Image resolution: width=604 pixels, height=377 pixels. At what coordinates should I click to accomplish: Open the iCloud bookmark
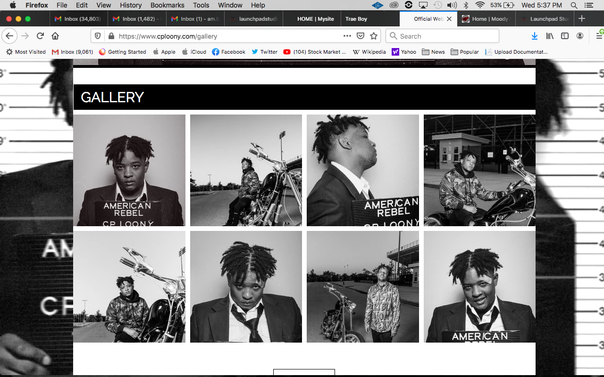pyautogui.click(x=194, y=52)
